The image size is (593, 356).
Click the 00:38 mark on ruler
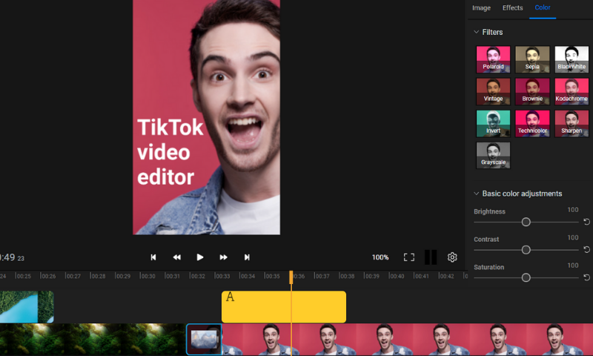tap(346, 276)
